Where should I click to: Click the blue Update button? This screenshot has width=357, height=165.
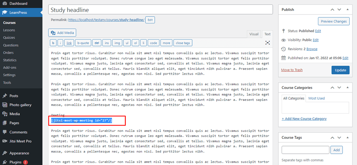pos(340,70)
